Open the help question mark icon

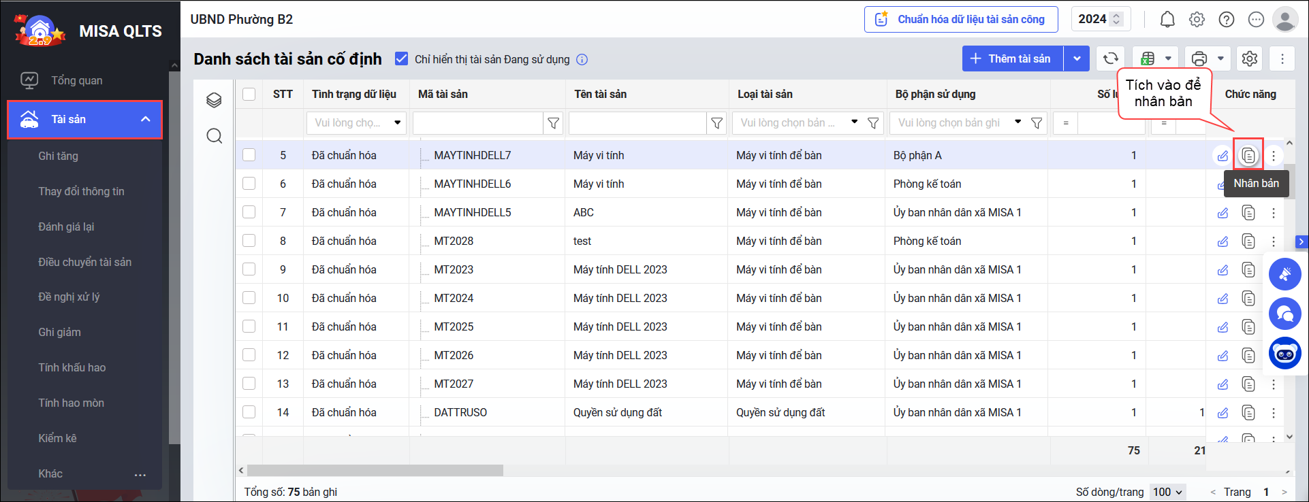point(1227,19)
